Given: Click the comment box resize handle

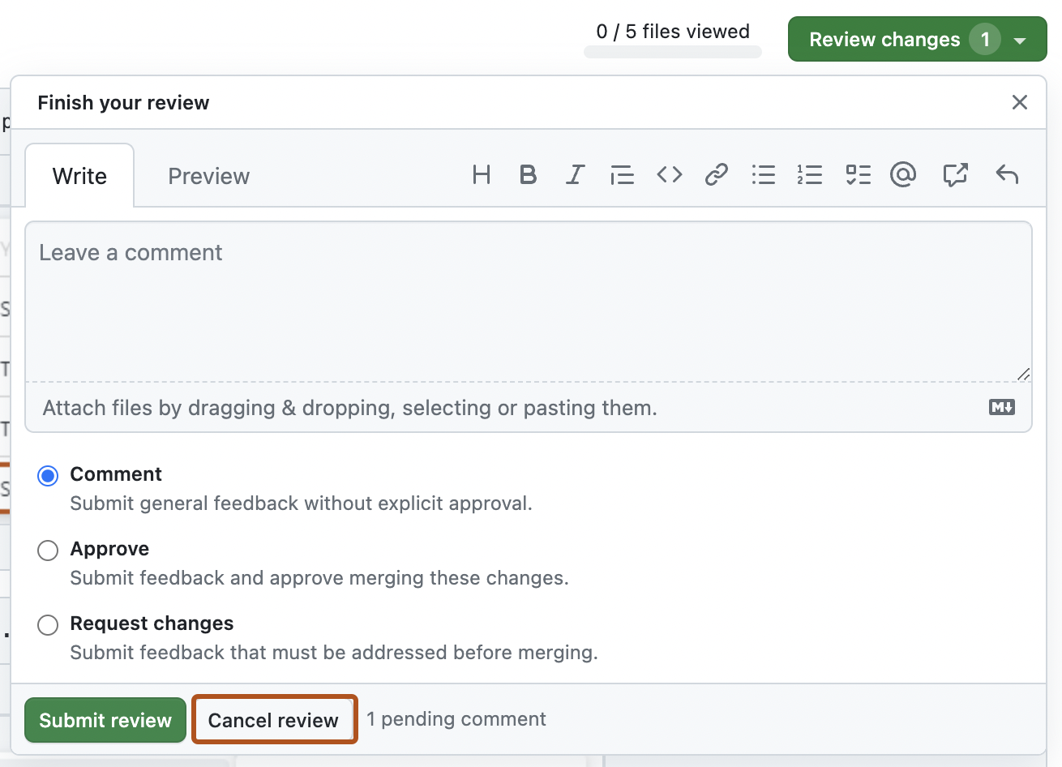Looking at the screenshot, I should click(1023, 374).
